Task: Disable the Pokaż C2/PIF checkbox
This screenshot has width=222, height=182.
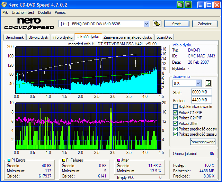Action: pos(175,118)
